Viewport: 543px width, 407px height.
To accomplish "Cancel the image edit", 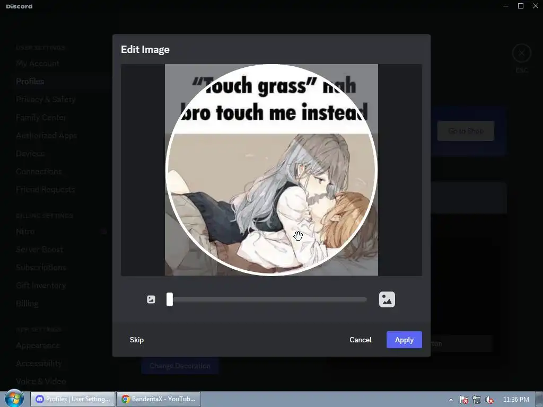I will tap(361, 340).
